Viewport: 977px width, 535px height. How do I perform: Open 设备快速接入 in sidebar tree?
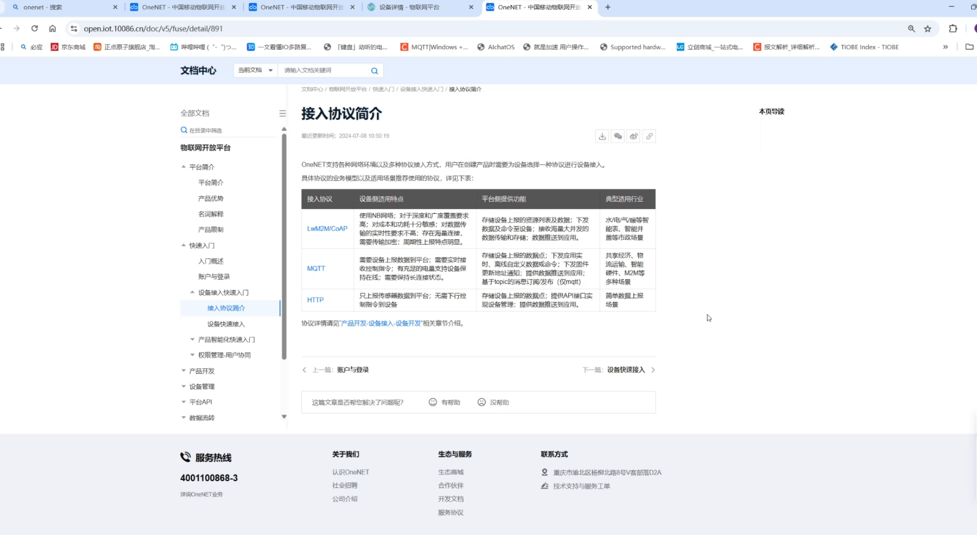tap(226, 324)
